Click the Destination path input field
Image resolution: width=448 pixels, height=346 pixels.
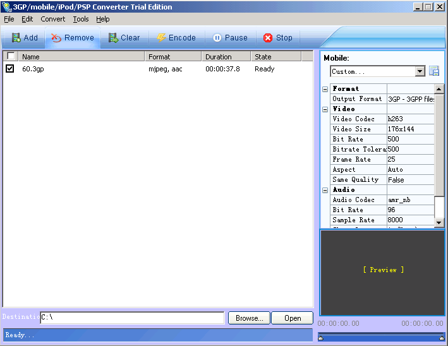click(132, 318)
